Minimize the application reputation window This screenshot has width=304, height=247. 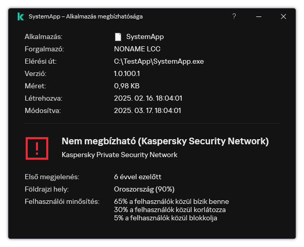point(259,16)
